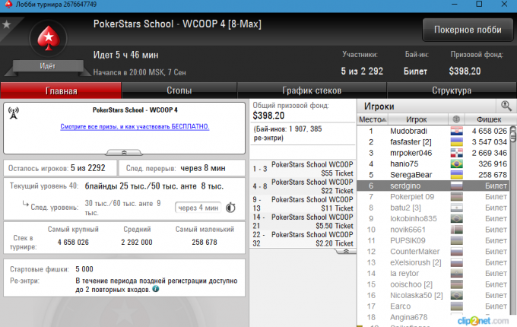This screenshot has width=517, height=327.
Task: Click the Russian flag beside serdgino
Action: pyautogui.click(x=457, y=186)
